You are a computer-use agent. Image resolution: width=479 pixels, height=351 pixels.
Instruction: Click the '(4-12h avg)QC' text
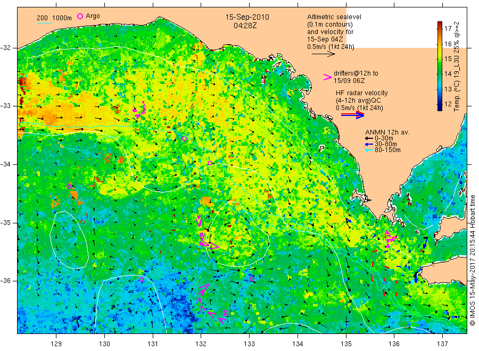[358, 101]
